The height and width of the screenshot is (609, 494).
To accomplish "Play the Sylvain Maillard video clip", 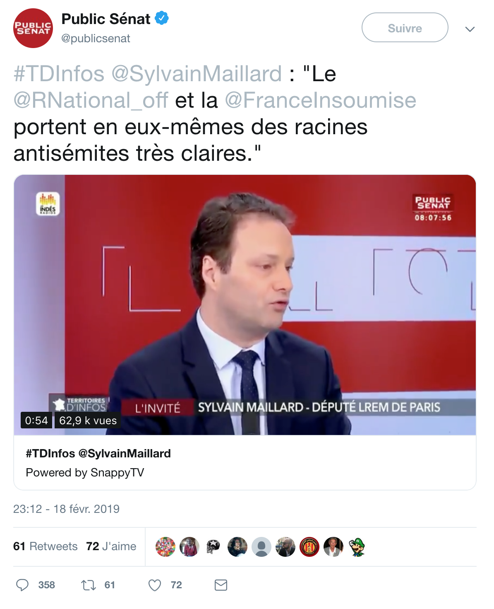I will tap(245, 305).
